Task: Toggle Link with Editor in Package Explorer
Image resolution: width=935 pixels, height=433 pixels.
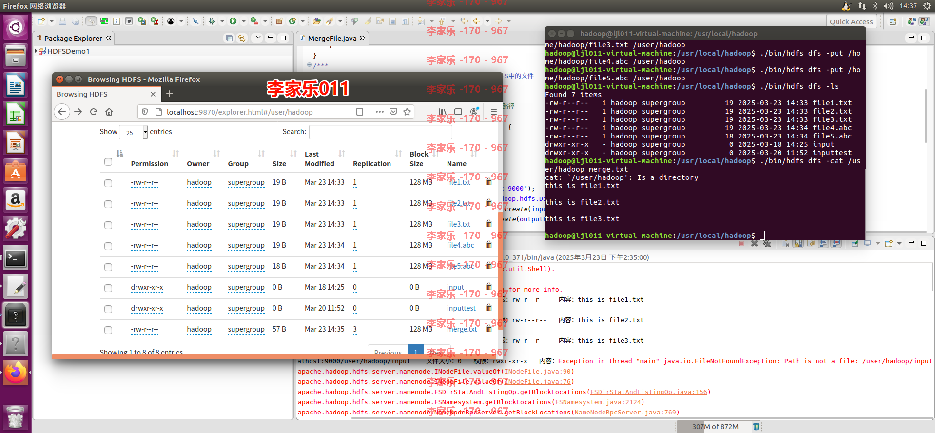Action: (242, 38)
